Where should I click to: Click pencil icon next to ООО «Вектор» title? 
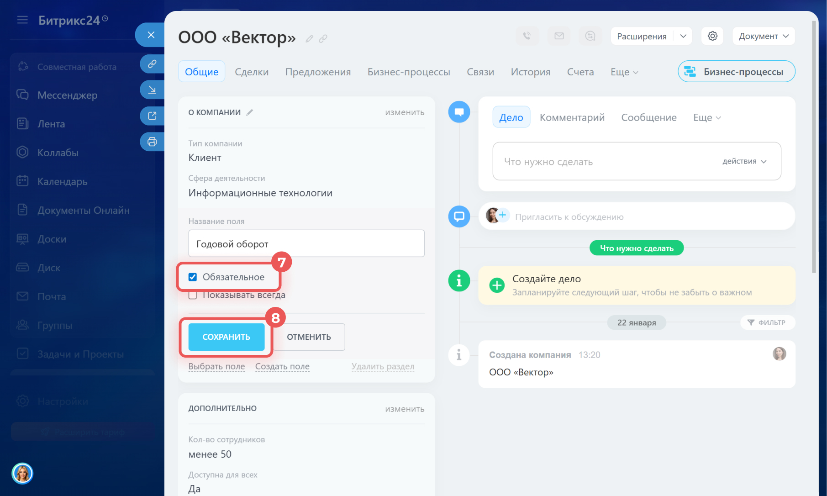309,39
